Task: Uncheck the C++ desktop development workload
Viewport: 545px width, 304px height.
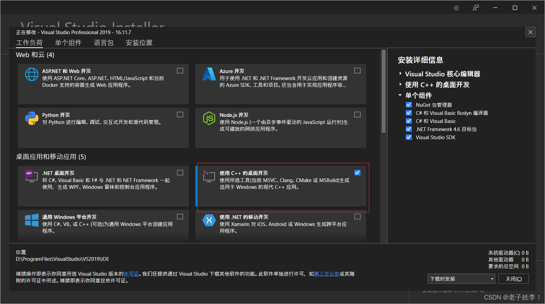Action: [357, 173]
